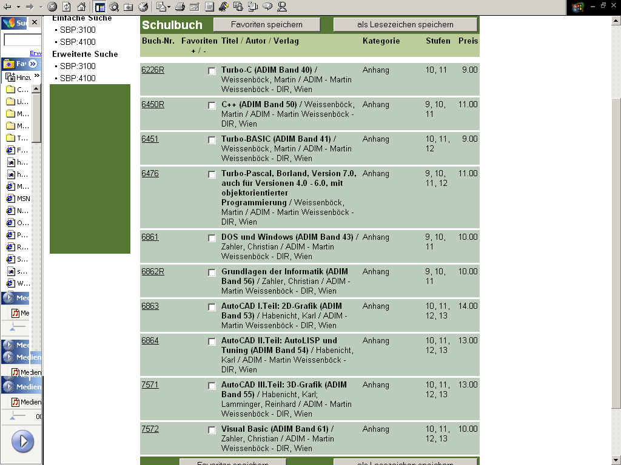Expand the Mail icon dropdown arrow
Screen dimensions: 621x465
click(169, 7)
